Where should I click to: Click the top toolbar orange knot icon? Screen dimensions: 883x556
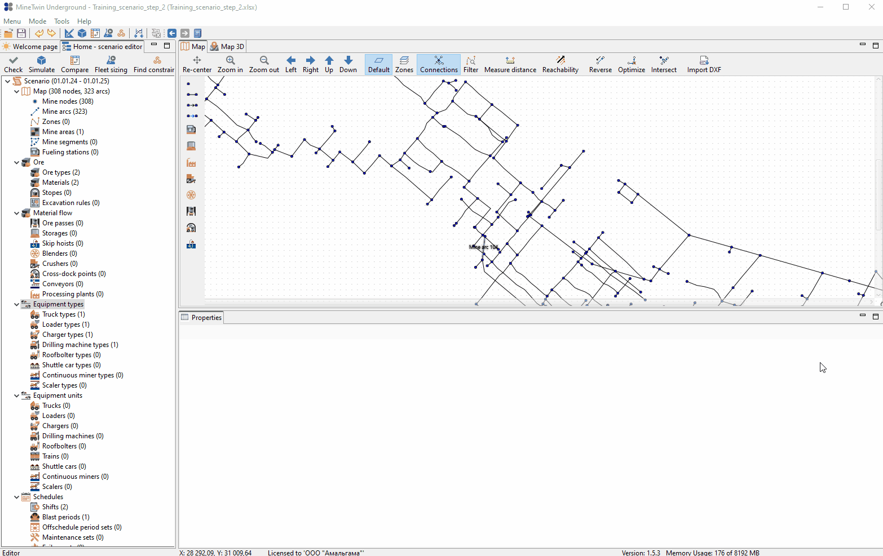point(121,33)
